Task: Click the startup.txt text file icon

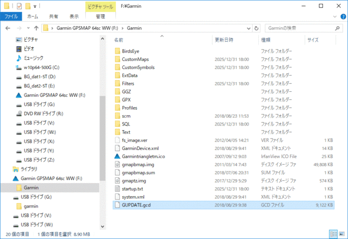Action: [117, 188]
